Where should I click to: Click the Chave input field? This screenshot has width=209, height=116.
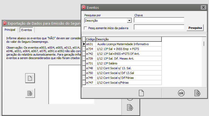pyautogui.click(x=159, y=20)
